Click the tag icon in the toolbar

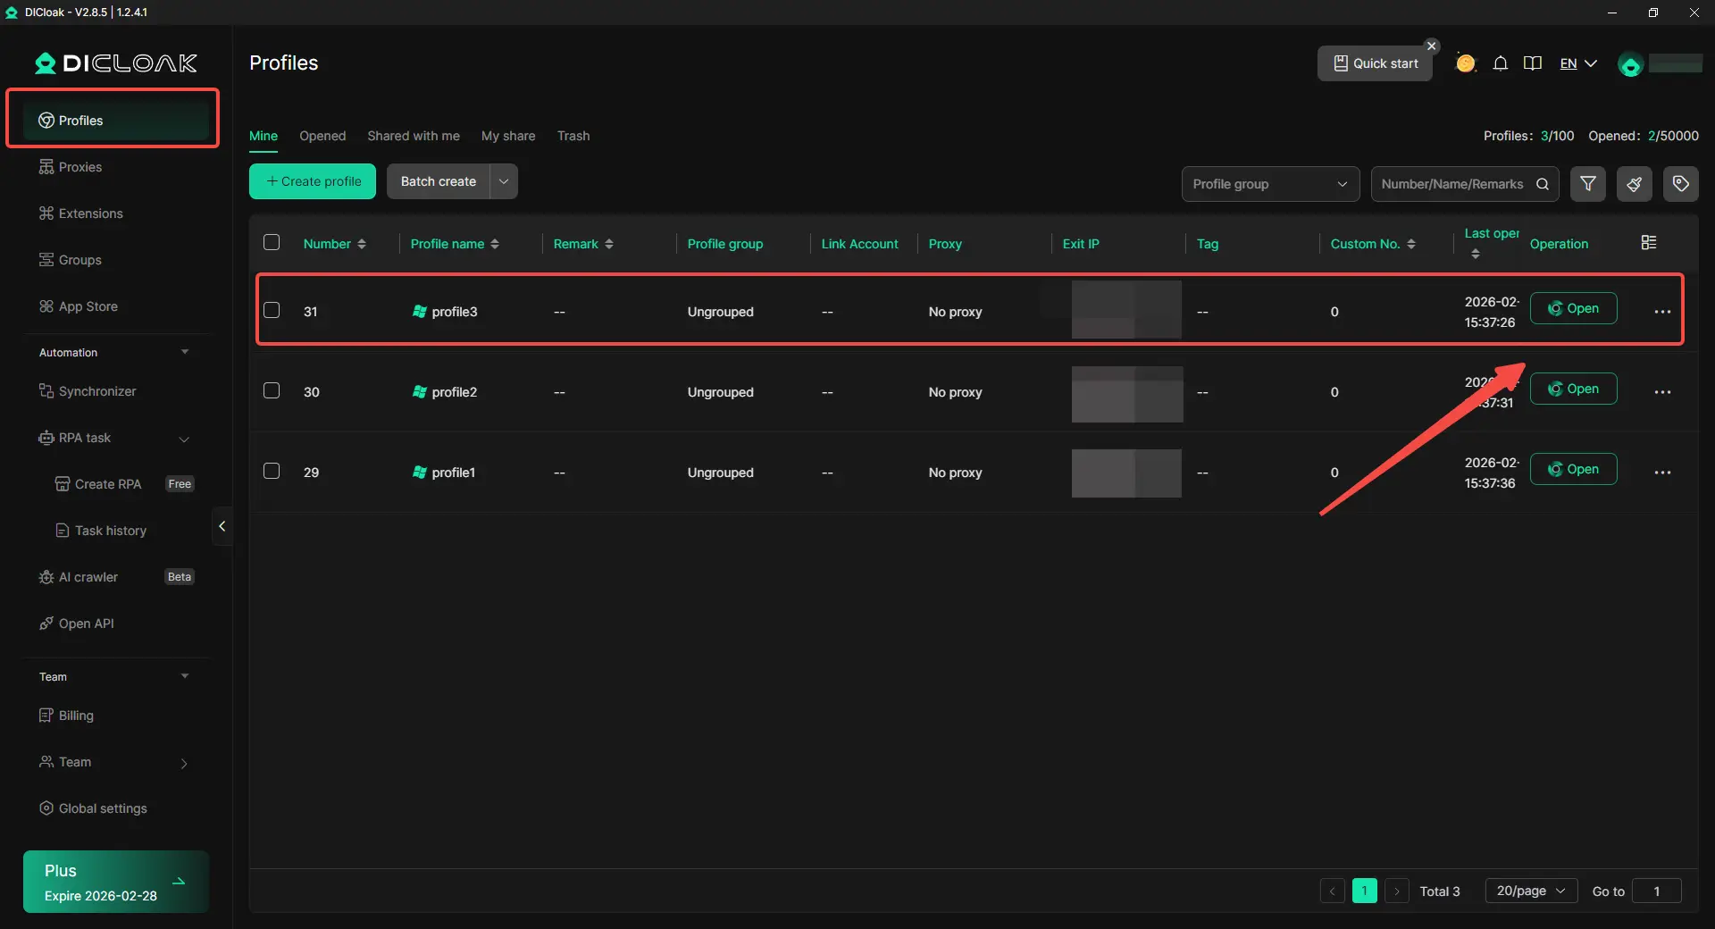click(1680, 184)
